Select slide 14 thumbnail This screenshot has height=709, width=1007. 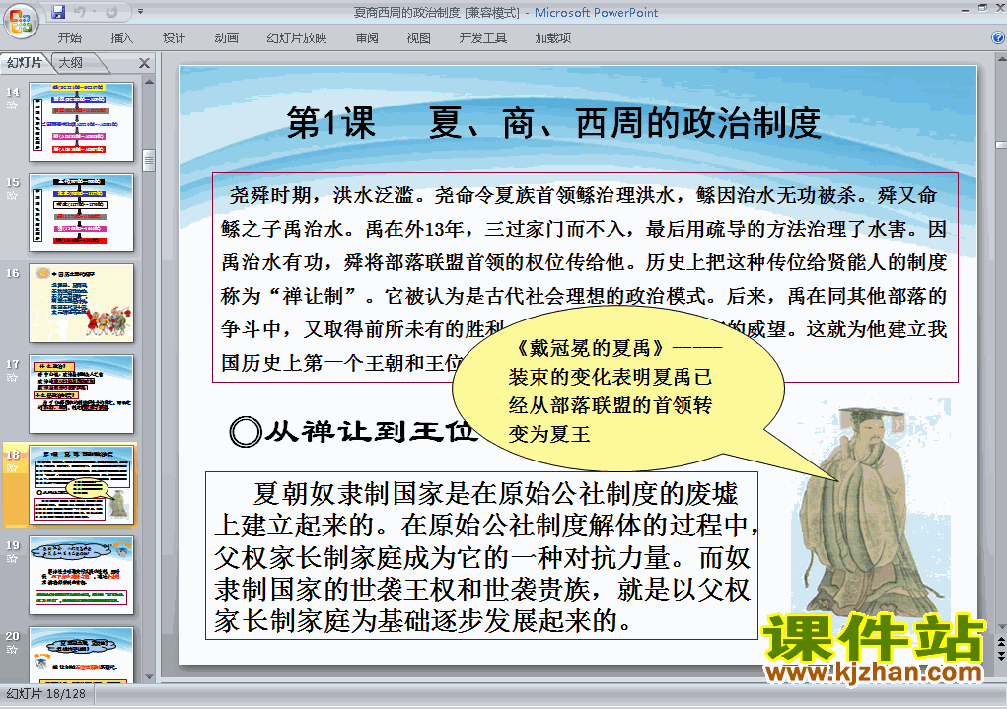(x=81, y=121)
